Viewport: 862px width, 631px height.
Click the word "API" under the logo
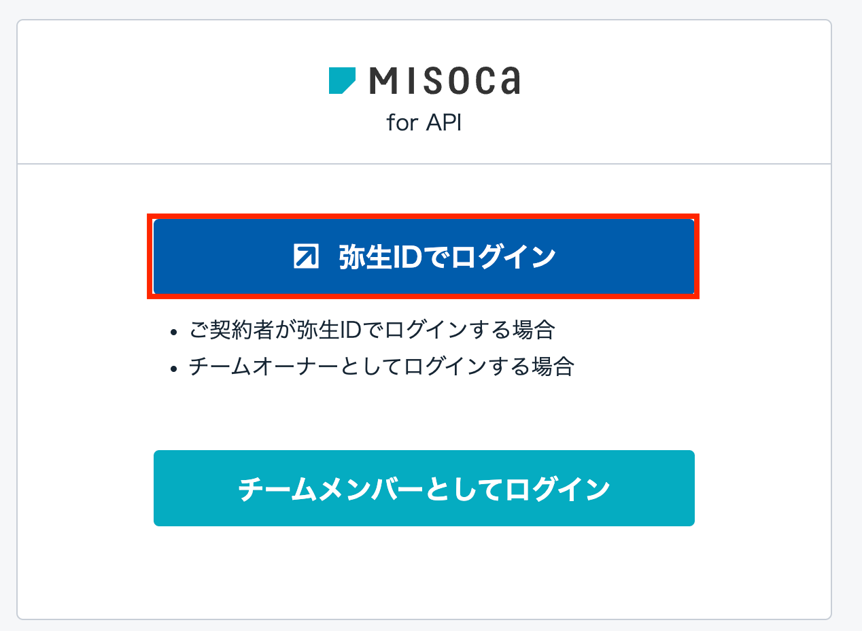pos(443,123)
